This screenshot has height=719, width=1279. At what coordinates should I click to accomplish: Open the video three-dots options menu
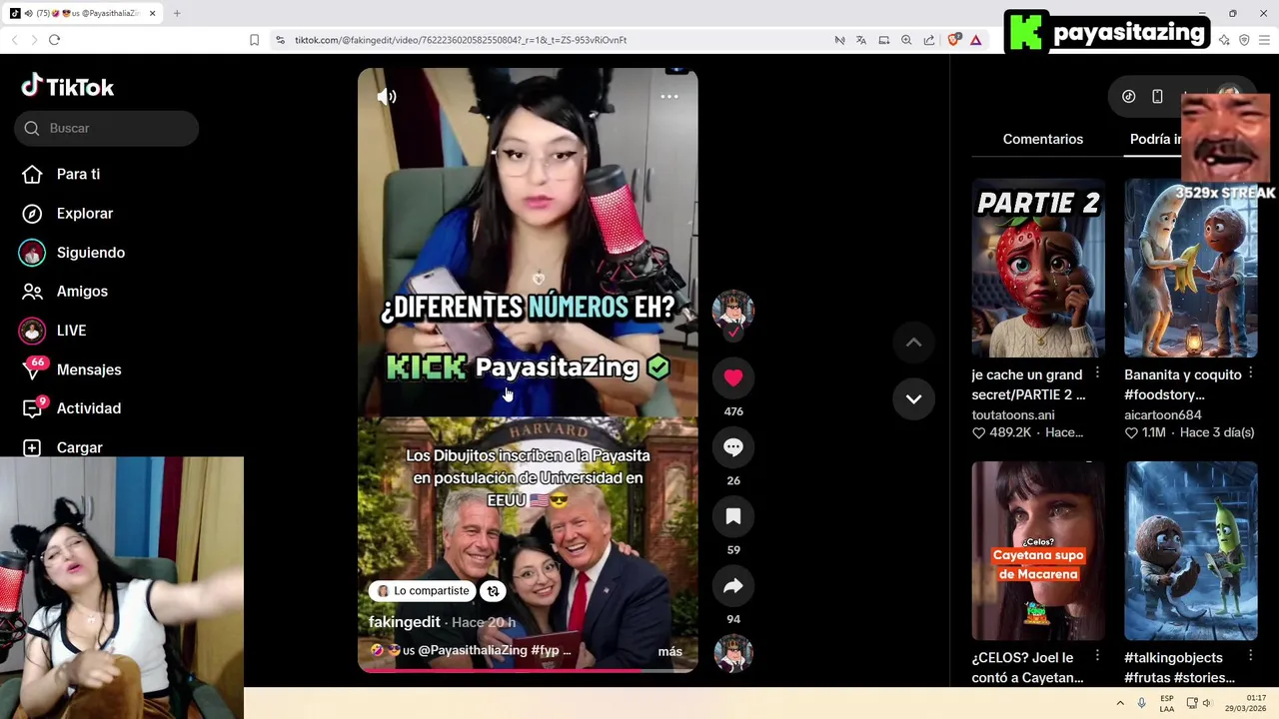tap(669, 97)
